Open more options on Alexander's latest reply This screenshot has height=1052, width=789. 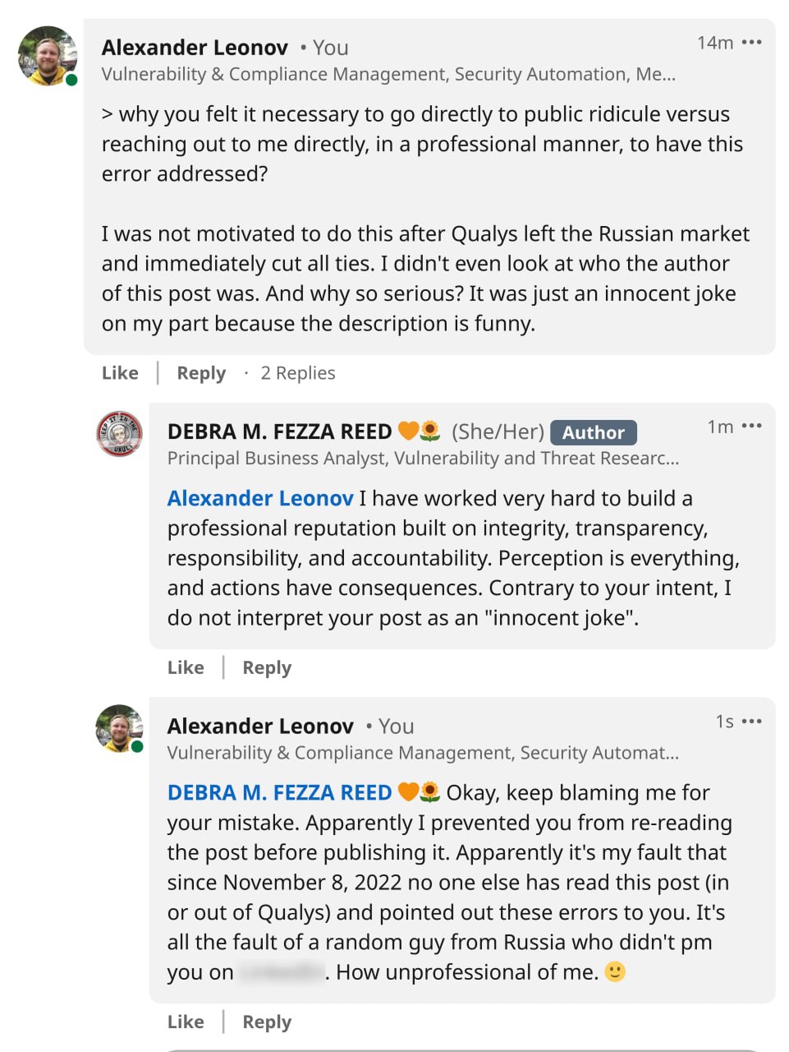(751, 721)
